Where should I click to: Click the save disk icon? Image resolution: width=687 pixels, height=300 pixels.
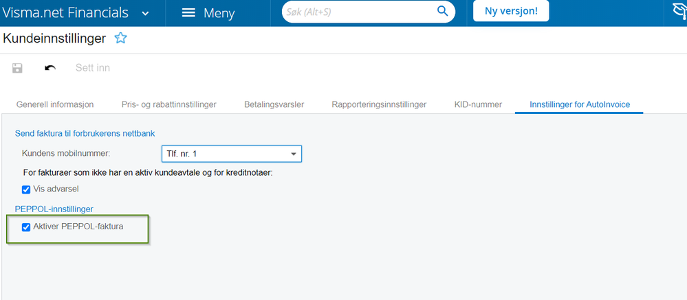tap(17, 68)
